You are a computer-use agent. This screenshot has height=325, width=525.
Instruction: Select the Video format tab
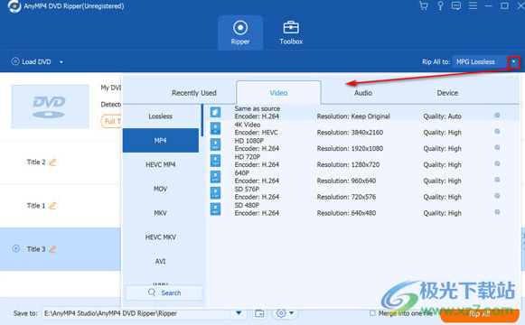(x=278, y=93)
